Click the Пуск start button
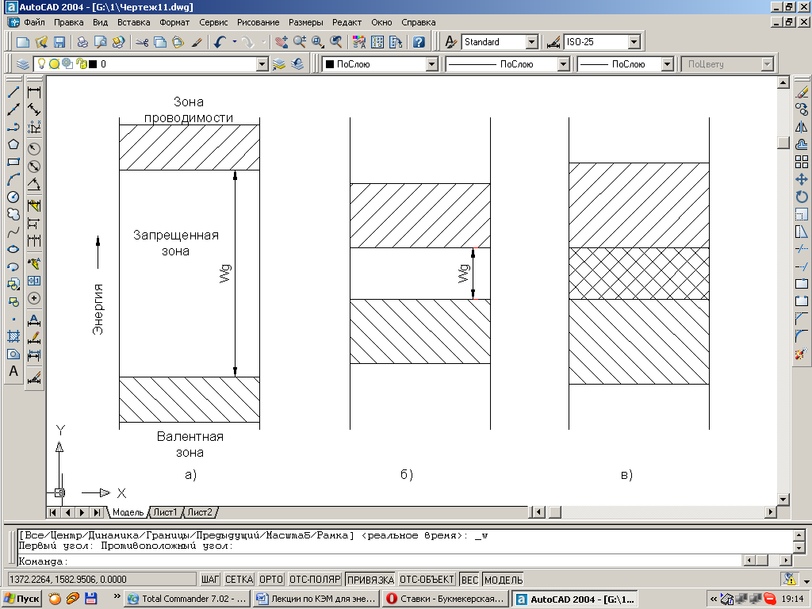The width and height of the screenshot is (812, 609). [x=22, y=599]
